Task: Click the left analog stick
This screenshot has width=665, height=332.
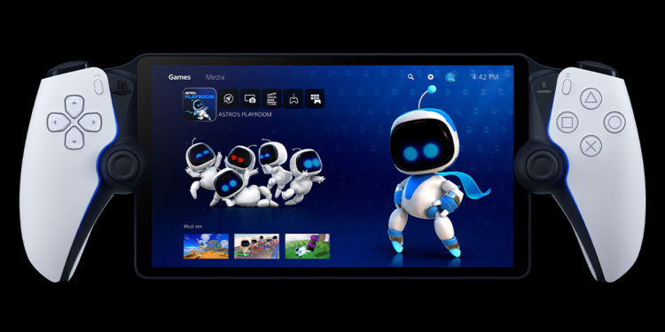Action: (123, 166)
